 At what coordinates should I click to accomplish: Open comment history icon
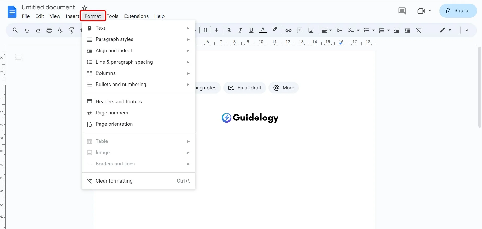(x=402, y=11)
